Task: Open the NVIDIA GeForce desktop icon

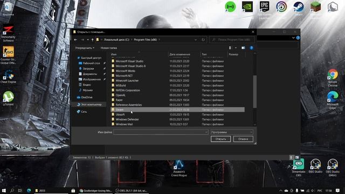Action: (x=247, y=7)
